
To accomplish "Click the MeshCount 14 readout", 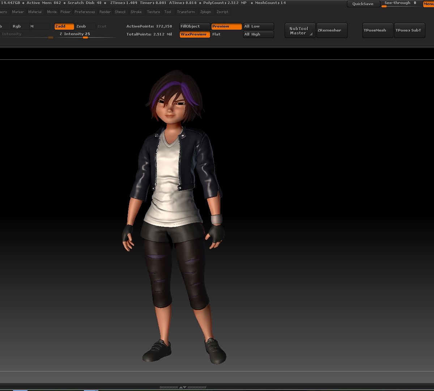I will pyautogui.click(x=270, y=3).
